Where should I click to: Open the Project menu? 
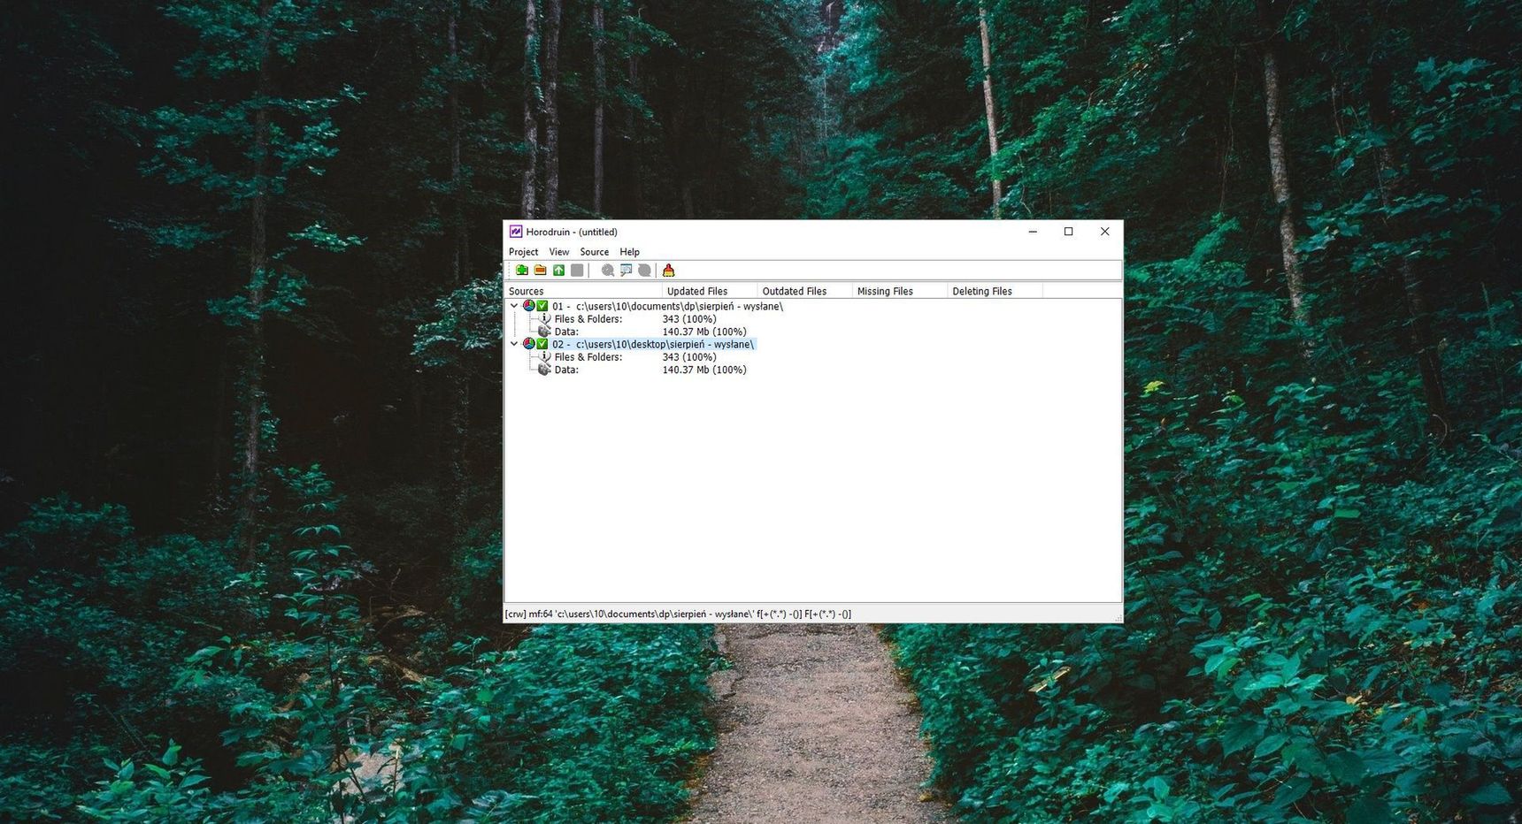[x=523, y=252]
